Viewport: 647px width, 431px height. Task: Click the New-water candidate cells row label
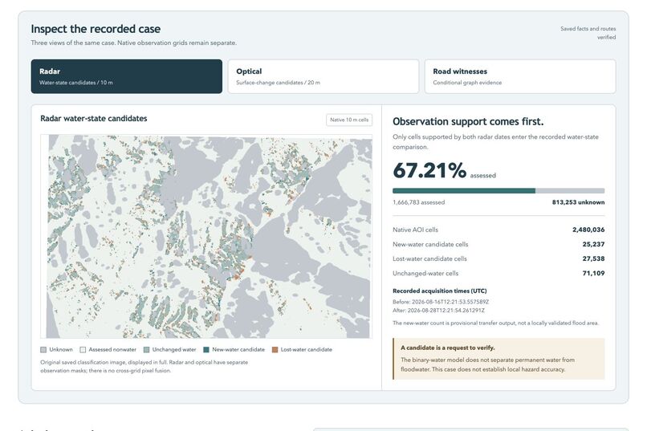[430, 244]
